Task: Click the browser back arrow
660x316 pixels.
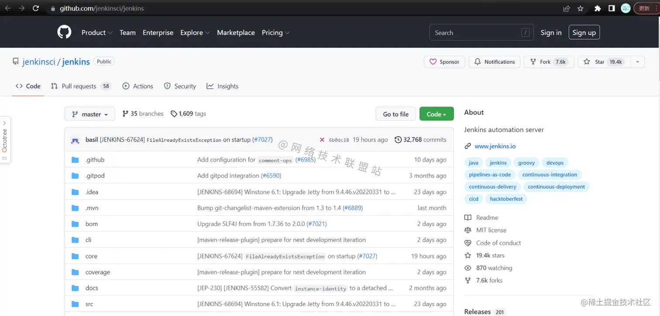Action: (7, 8)
